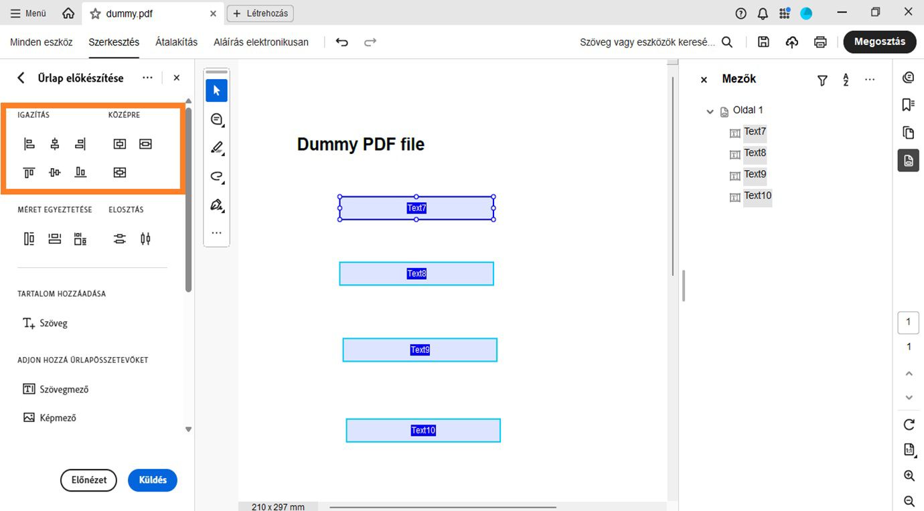The image size is (924, 511).
Task: Align selected fields to the bottom edge
Action: click(x=80, y=173)
